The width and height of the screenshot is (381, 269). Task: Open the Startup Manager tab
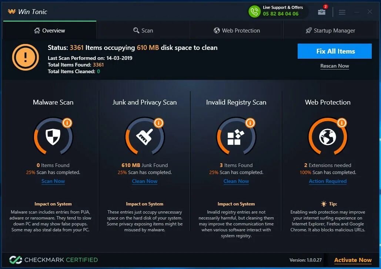(330, 30)
